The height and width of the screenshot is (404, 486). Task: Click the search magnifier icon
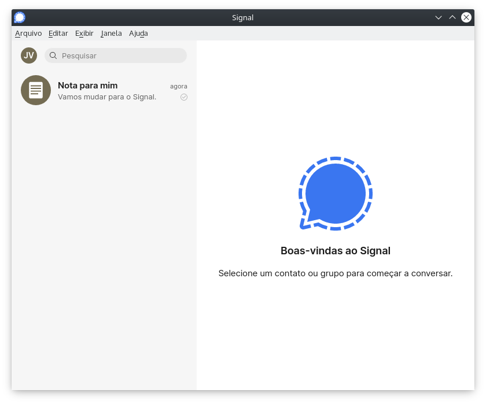click(53, 55)
